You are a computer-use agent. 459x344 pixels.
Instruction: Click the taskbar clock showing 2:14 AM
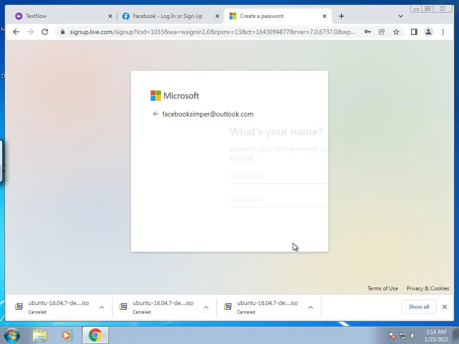[436, 335]
